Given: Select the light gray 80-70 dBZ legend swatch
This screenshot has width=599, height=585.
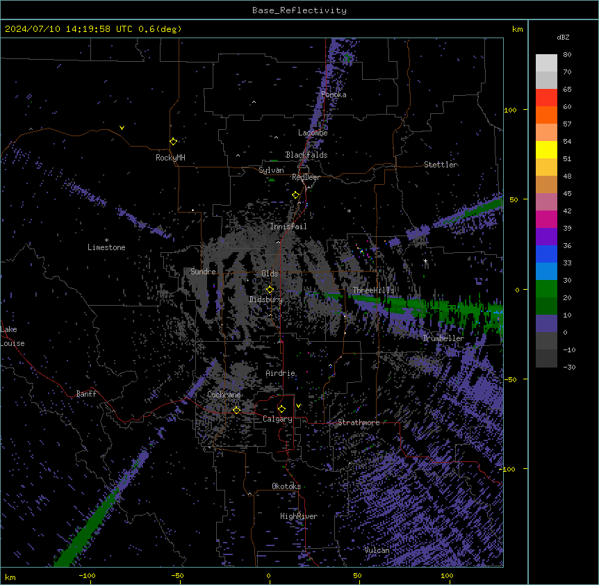Looking at the screenshot, I should (x=546, y=63).
